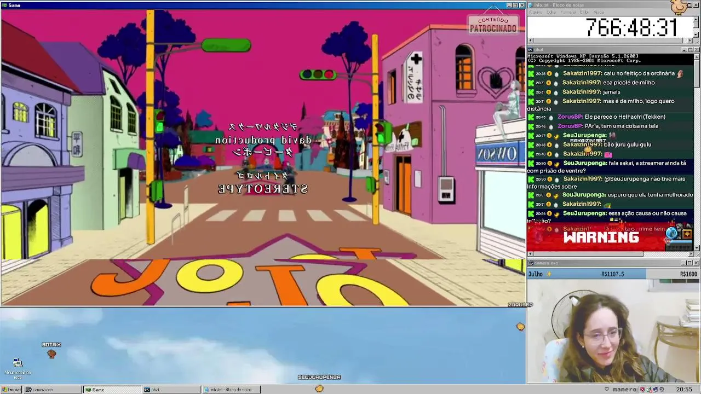
Task: Click the pixel chick on Notepad title bar
Action: (x=680, y=7)
